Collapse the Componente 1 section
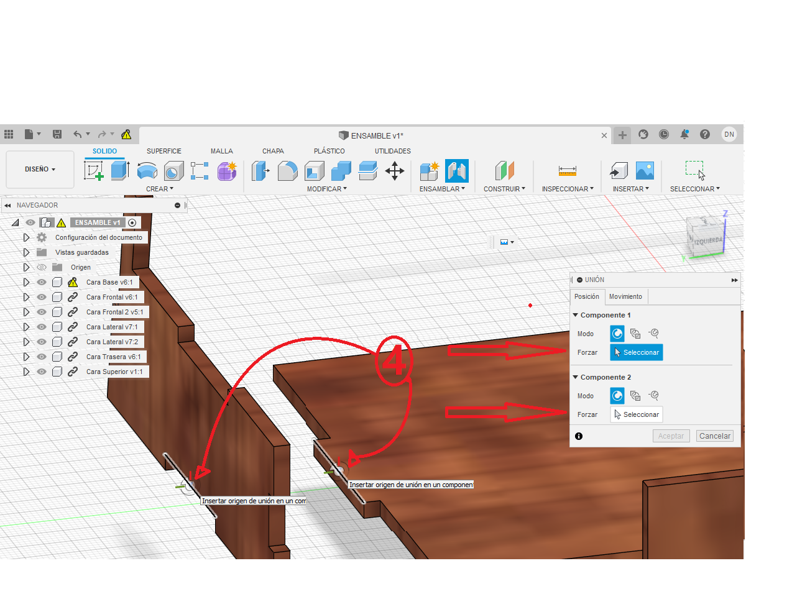 point(576,315)
